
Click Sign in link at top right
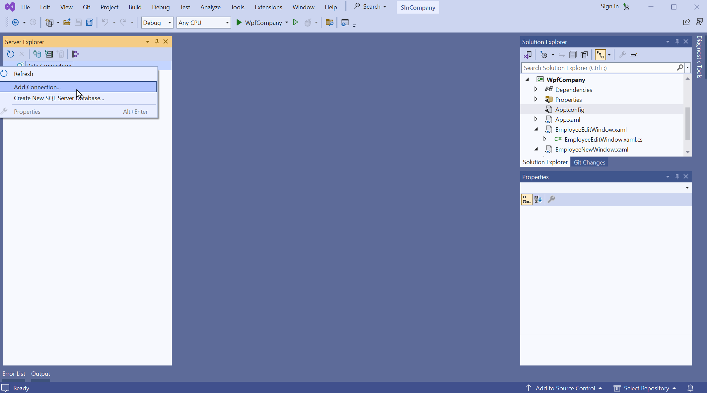609,6
